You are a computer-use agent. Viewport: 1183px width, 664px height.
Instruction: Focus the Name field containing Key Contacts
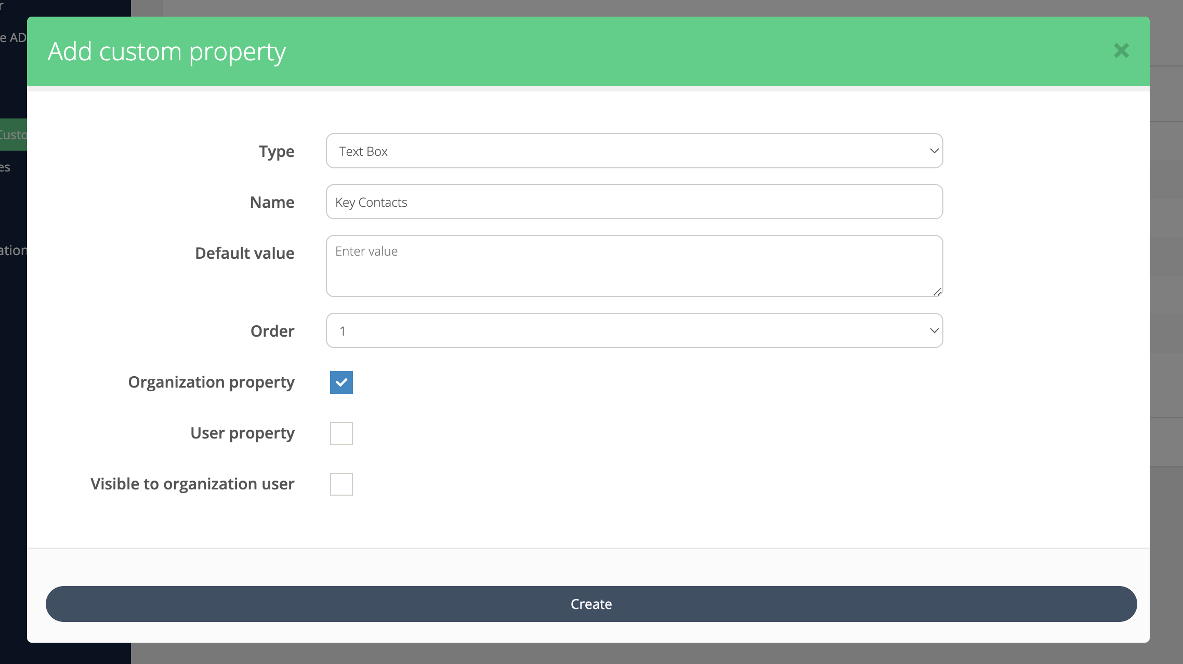pos(634,202)
